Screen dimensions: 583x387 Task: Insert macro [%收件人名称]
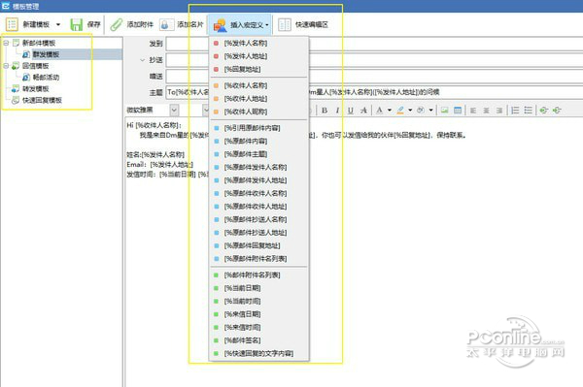258,85
